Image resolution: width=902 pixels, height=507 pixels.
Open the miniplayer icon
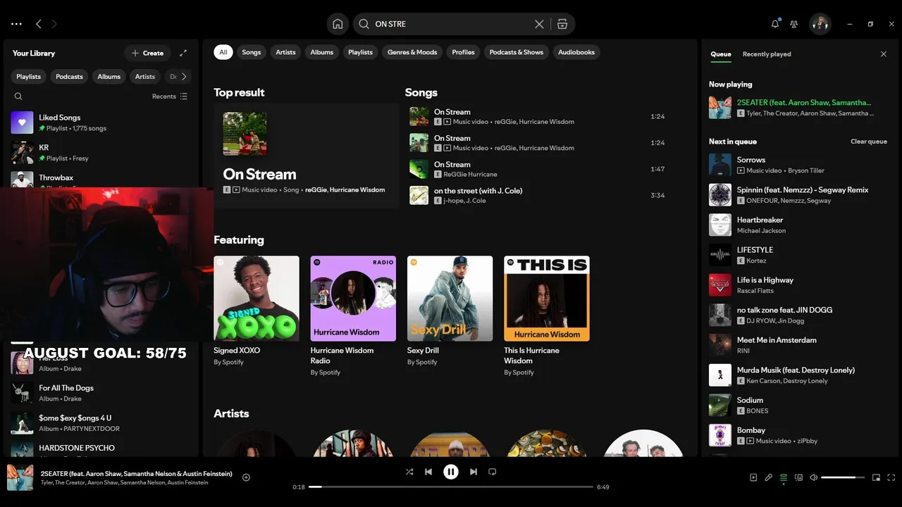click(x=876, y=477)
